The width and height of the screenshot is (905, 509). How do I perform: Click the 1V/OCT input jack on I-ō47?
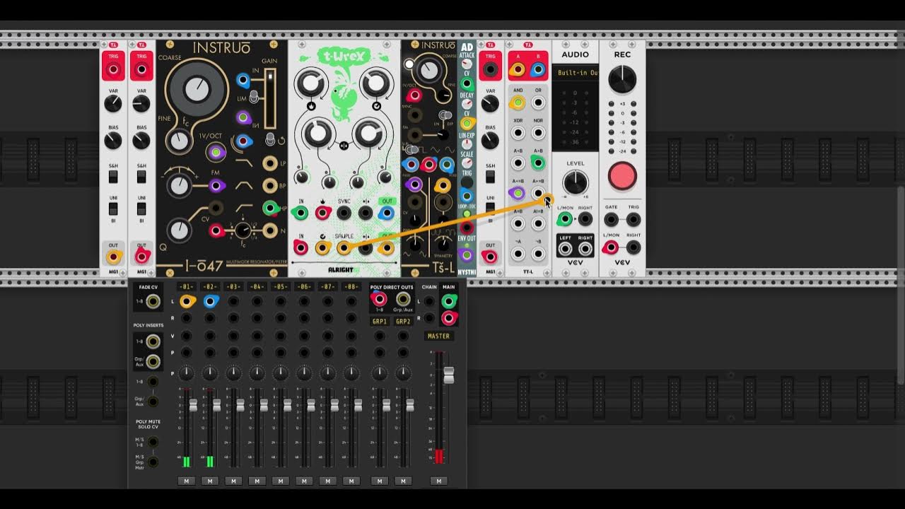(216, 152)
